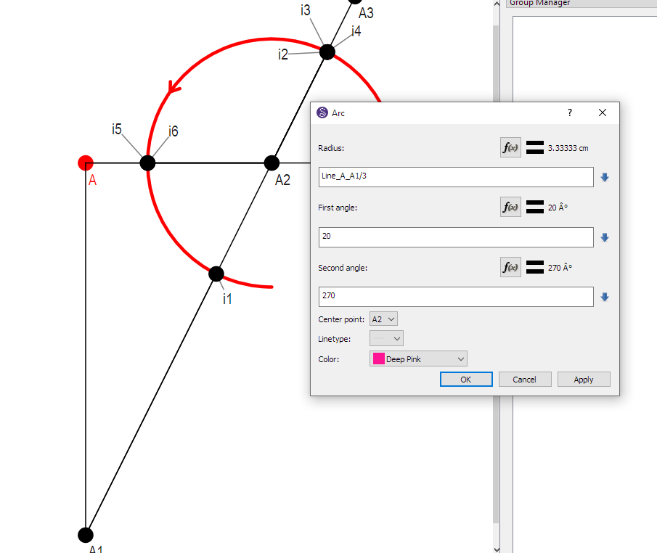Select intersection point i1
The image size is (657, 553).
(x=216, y=274)
